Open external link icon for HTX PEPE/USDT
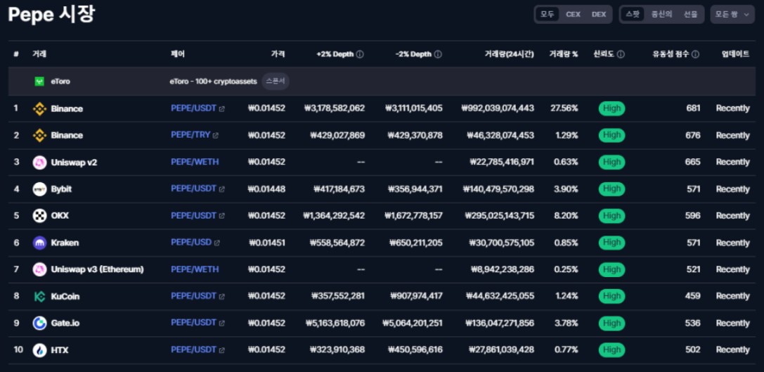Viewport: 764px width, 372px height. click(221, 350)
